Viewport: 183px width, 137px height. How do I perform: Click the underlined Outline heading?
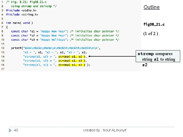coord(151,7)
